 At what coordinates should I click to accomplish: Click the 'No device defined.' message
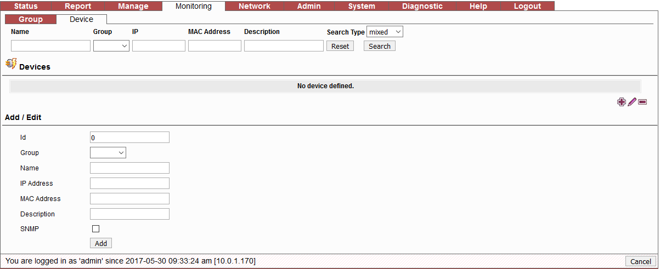[325, 86]
